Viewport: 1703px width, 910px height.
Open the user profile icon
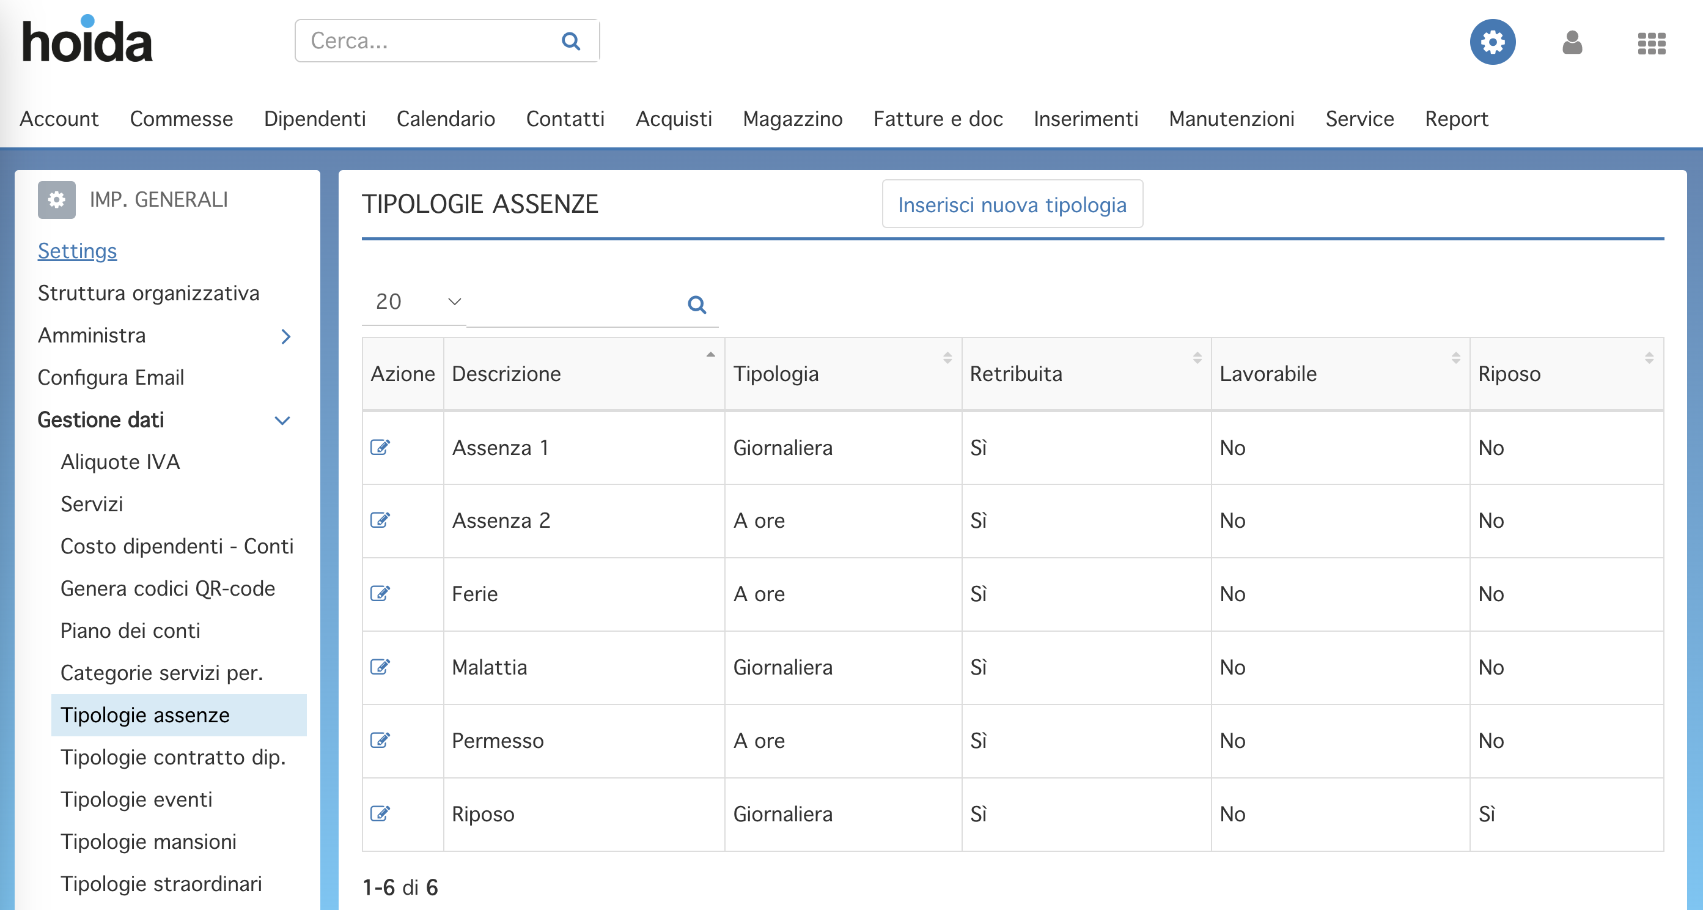(x=1572, y=43)
